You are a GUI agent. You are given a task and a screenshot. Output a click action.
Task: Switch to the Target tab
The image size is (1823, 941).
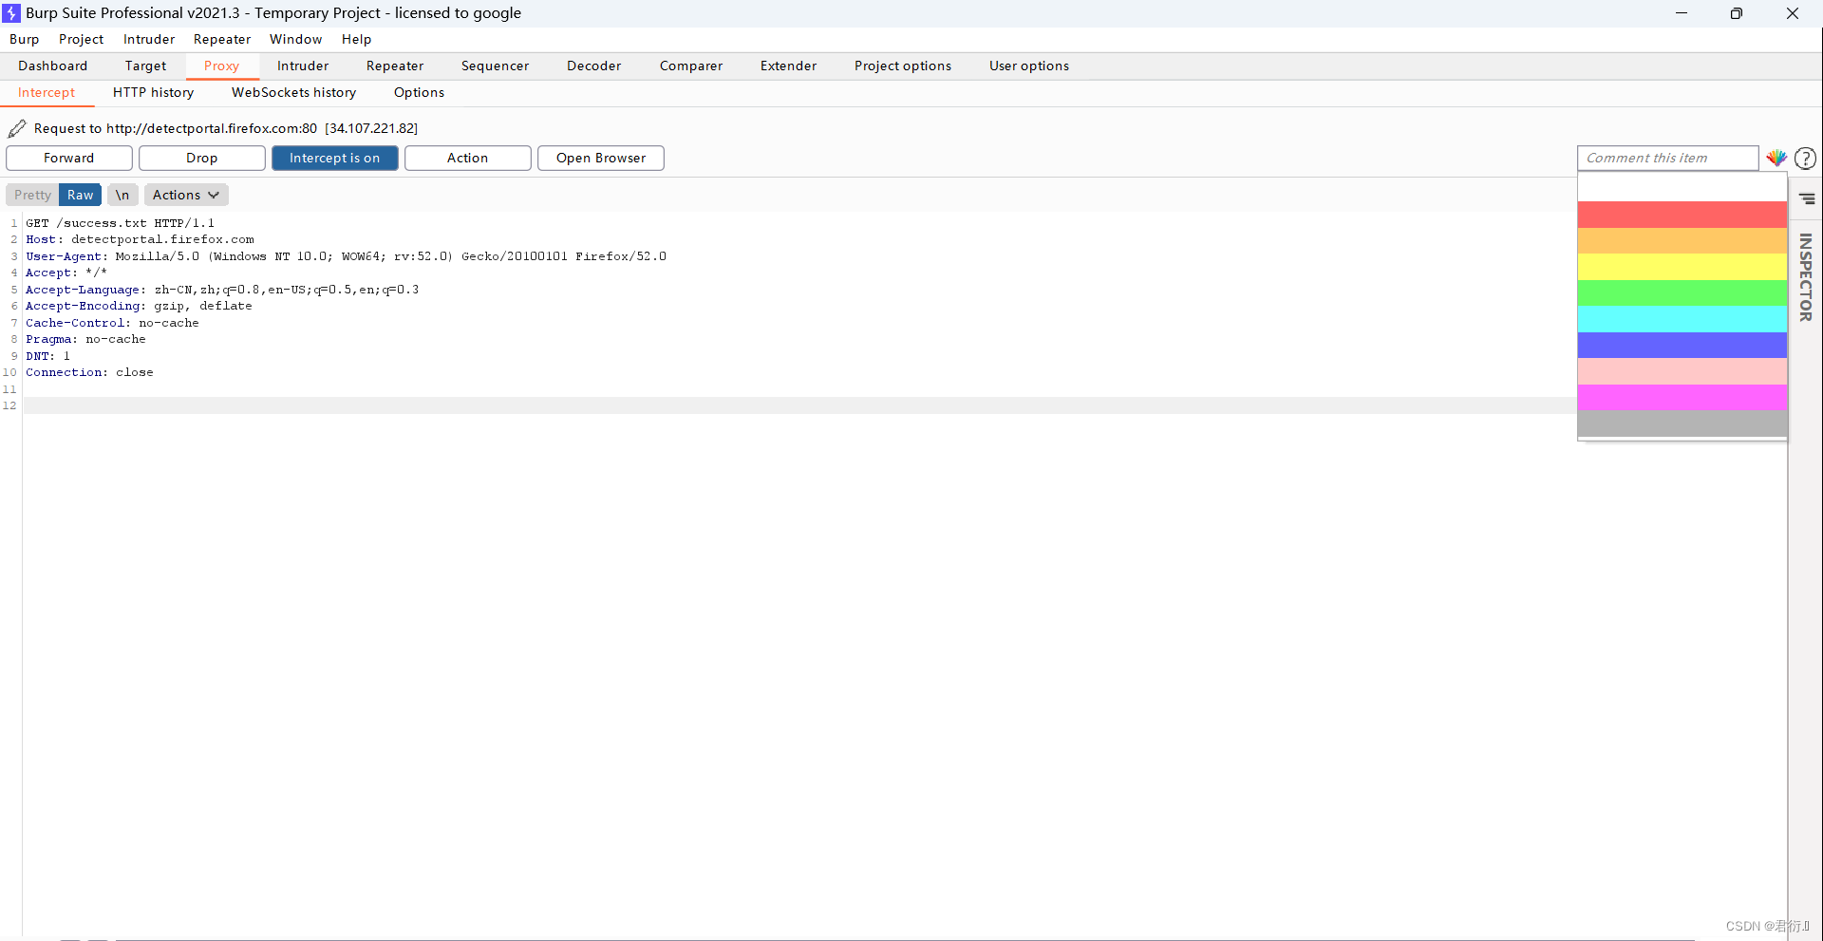click(x=145, y=66)
